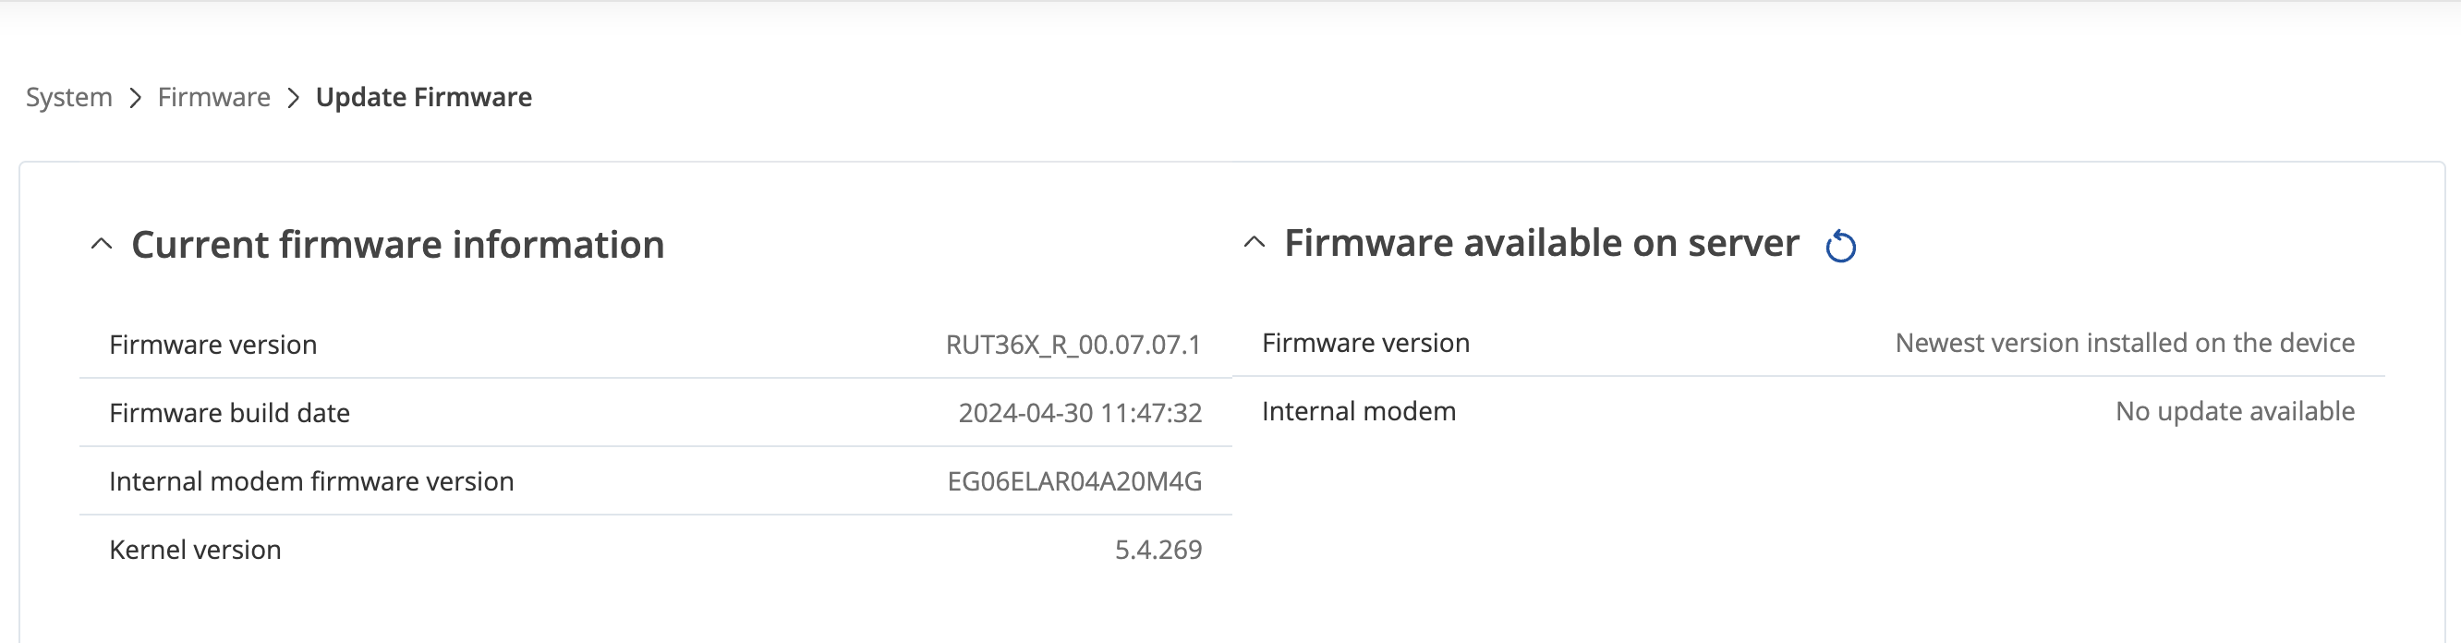The height and width of the screenshot is (643, 2461).
Task: Click the Internal modem label under server firmware
Action: pos(1359,412)
